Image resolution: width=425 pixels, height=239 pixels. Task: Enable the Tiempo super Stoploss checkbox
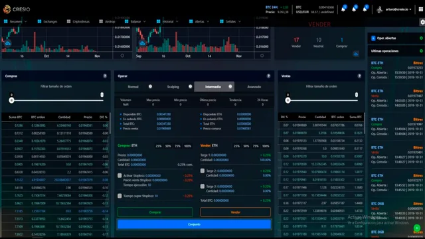click(x=120, y=196)
